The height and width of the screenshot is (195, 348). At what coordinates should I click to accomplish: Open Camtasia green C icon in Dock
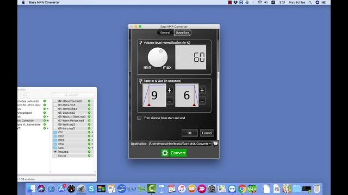point(152,189)
